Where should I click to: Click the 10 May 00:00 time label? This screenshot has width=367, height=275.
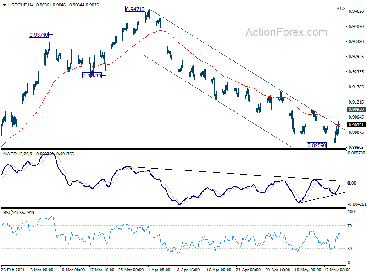click(308, 270)
